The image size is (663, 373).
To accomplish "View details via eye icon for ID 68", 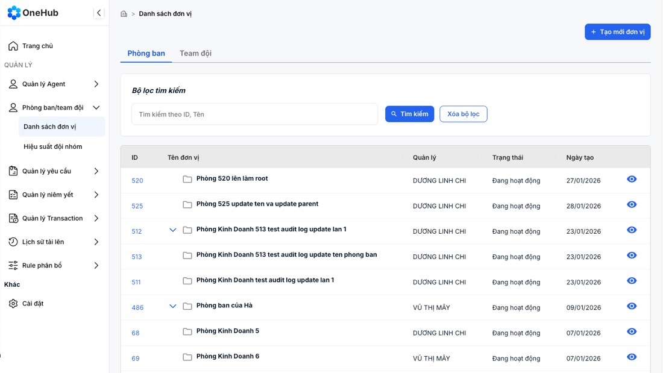I will pyautogui.click(x=632, y=331).
